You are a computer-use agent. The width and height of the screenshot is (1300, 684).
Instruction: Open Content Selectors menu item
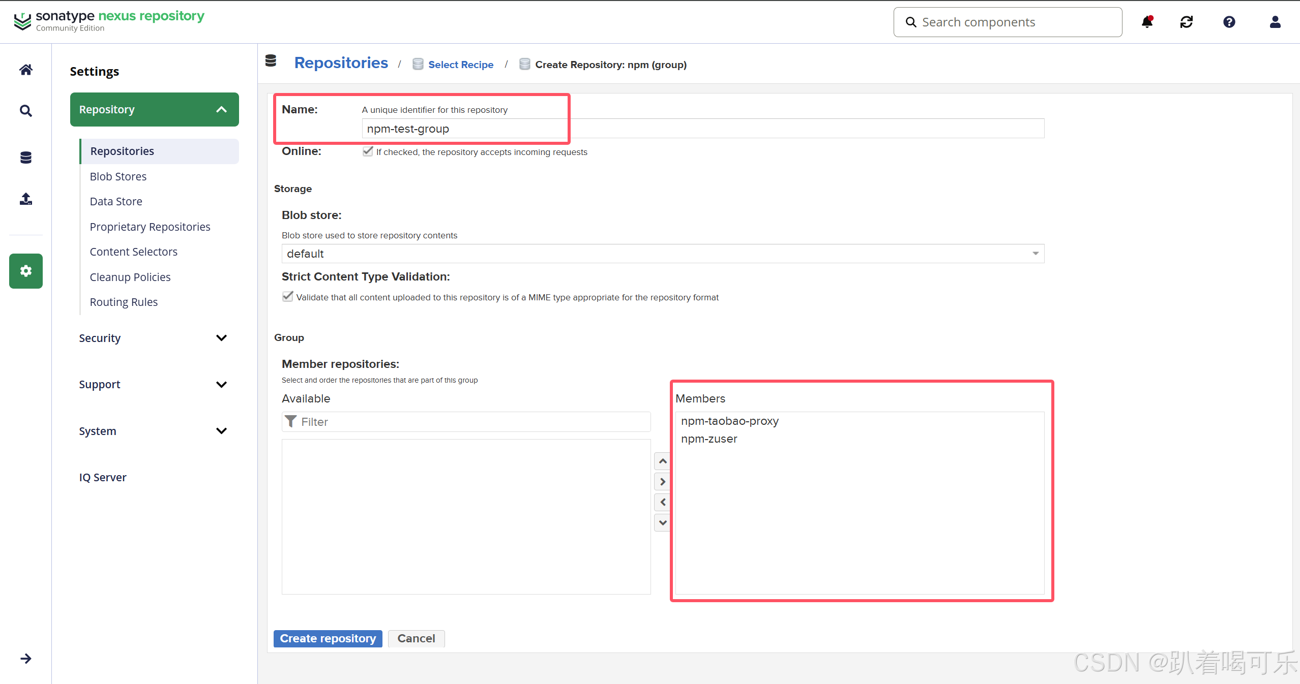click(x=133, y=252)
